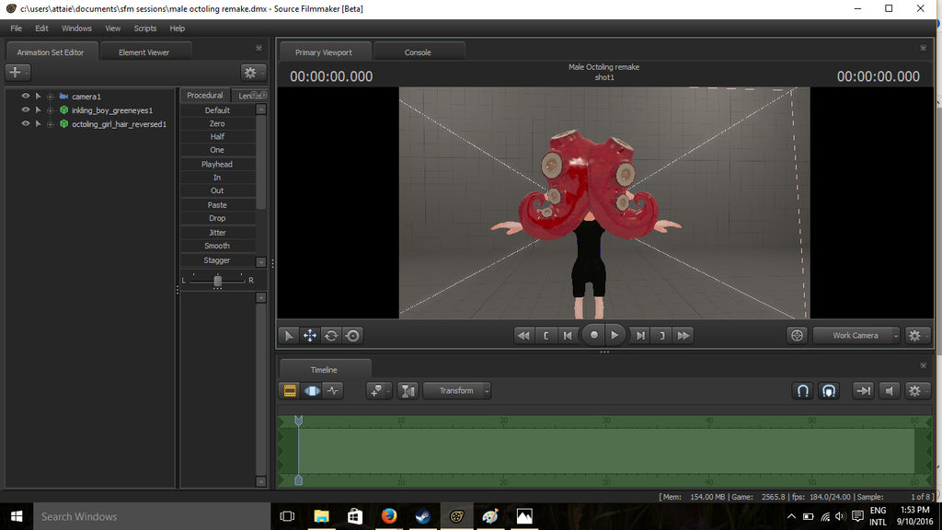The height and width of the screenshot is (530, 942).
Task: Apply the Jitter preset
Action: click(x=217, y=233)
